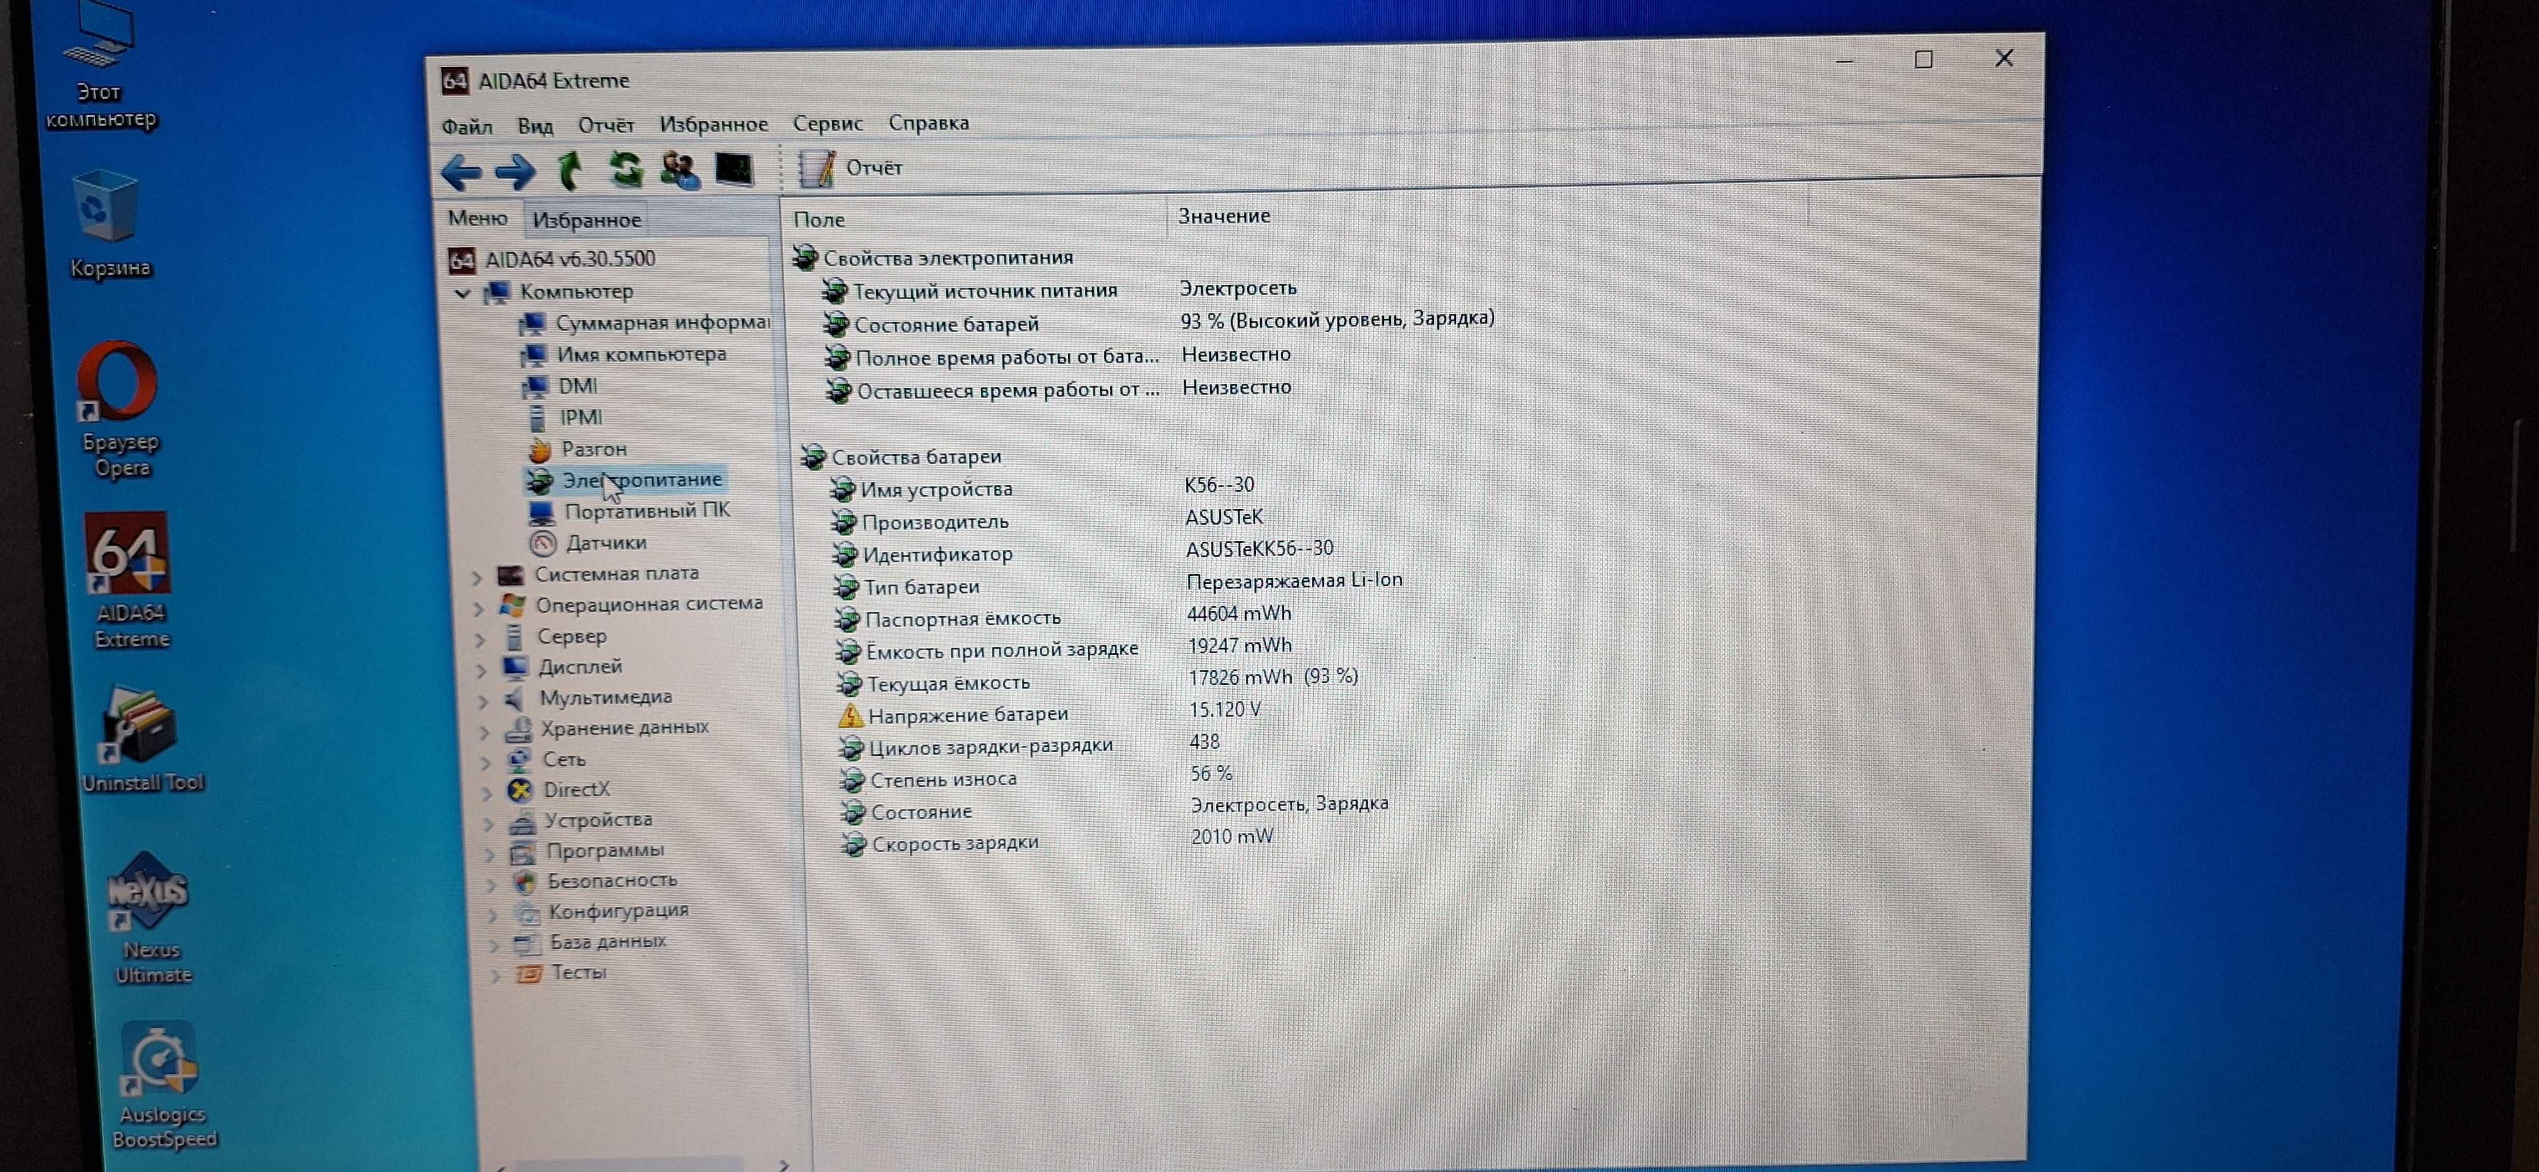Click the Безопасность shield icon
The image size is (2539, 1172).
(525, 881)
